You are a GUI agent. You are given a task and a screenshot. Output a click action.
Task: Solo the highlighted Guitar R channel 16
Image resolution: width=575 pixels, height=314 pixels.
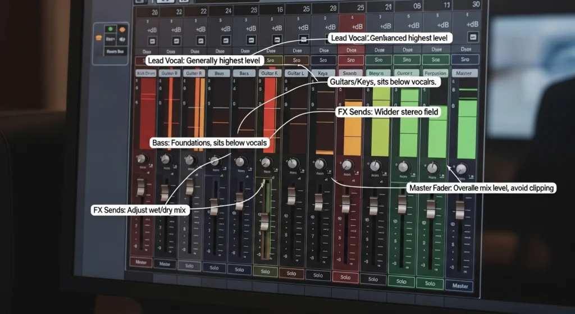pos(265,271)
